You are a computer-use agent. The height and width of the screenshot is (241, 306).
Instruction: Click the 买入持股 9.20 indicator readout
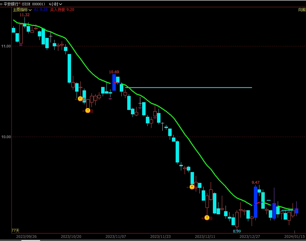(x=62, y=10)
